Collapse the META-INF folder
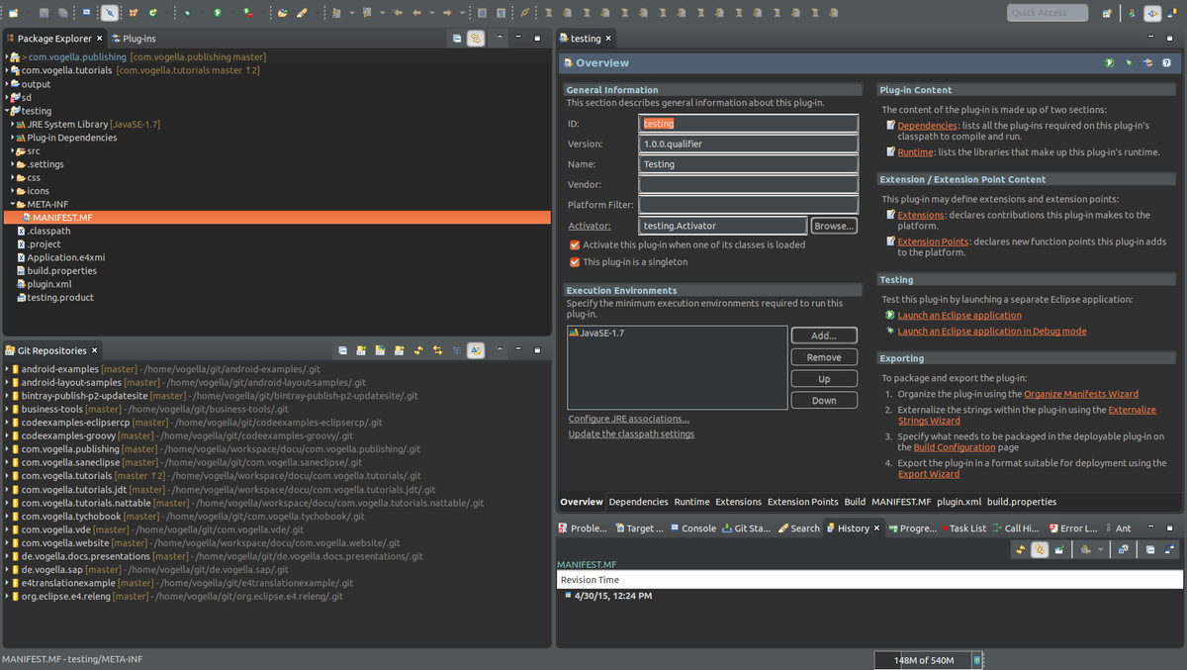The width and height of the screenshot is (1187, 670). (x=13, y=204)
